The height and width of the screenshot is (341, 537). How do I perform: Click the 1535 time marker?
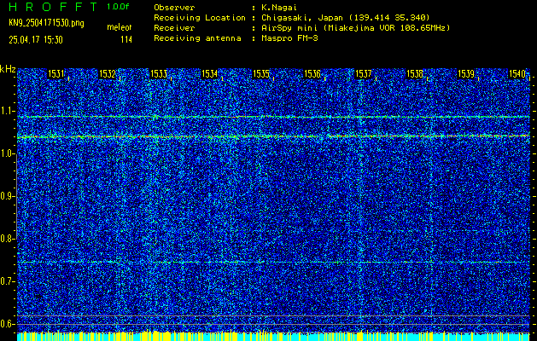point(261,74)
